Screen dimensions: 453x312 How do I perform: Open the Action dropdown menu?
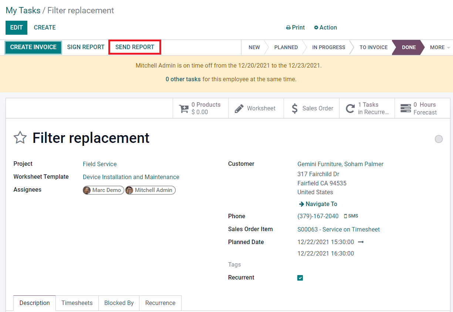click(325, 28)
